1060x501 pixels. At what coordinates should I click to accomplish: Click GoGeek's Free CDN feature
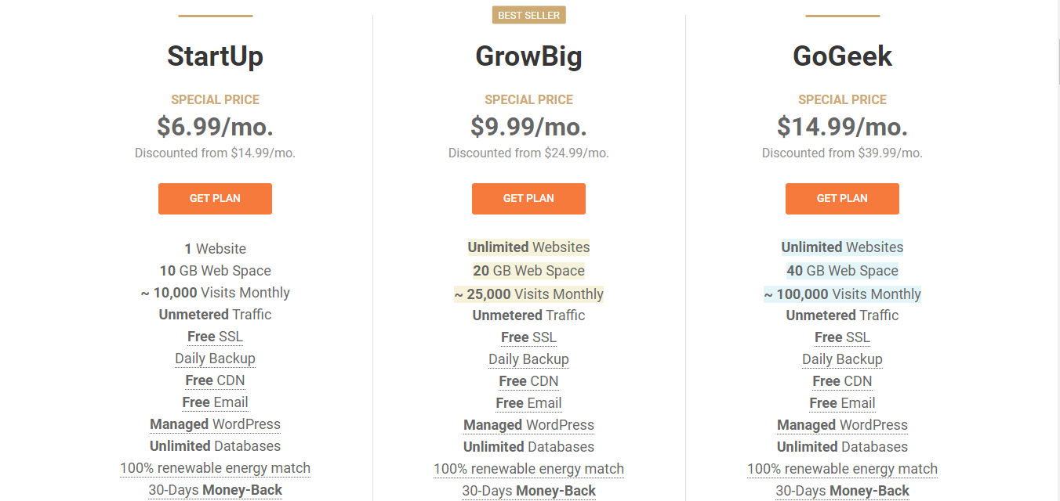[842, 381]
